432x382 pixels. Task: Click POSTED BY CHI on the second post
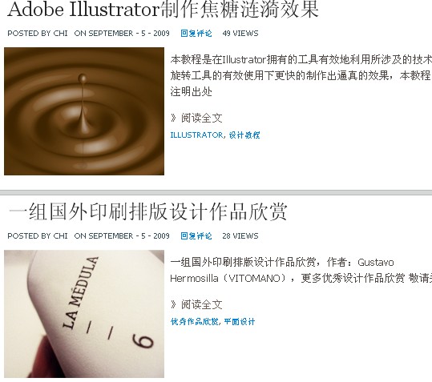38,236
